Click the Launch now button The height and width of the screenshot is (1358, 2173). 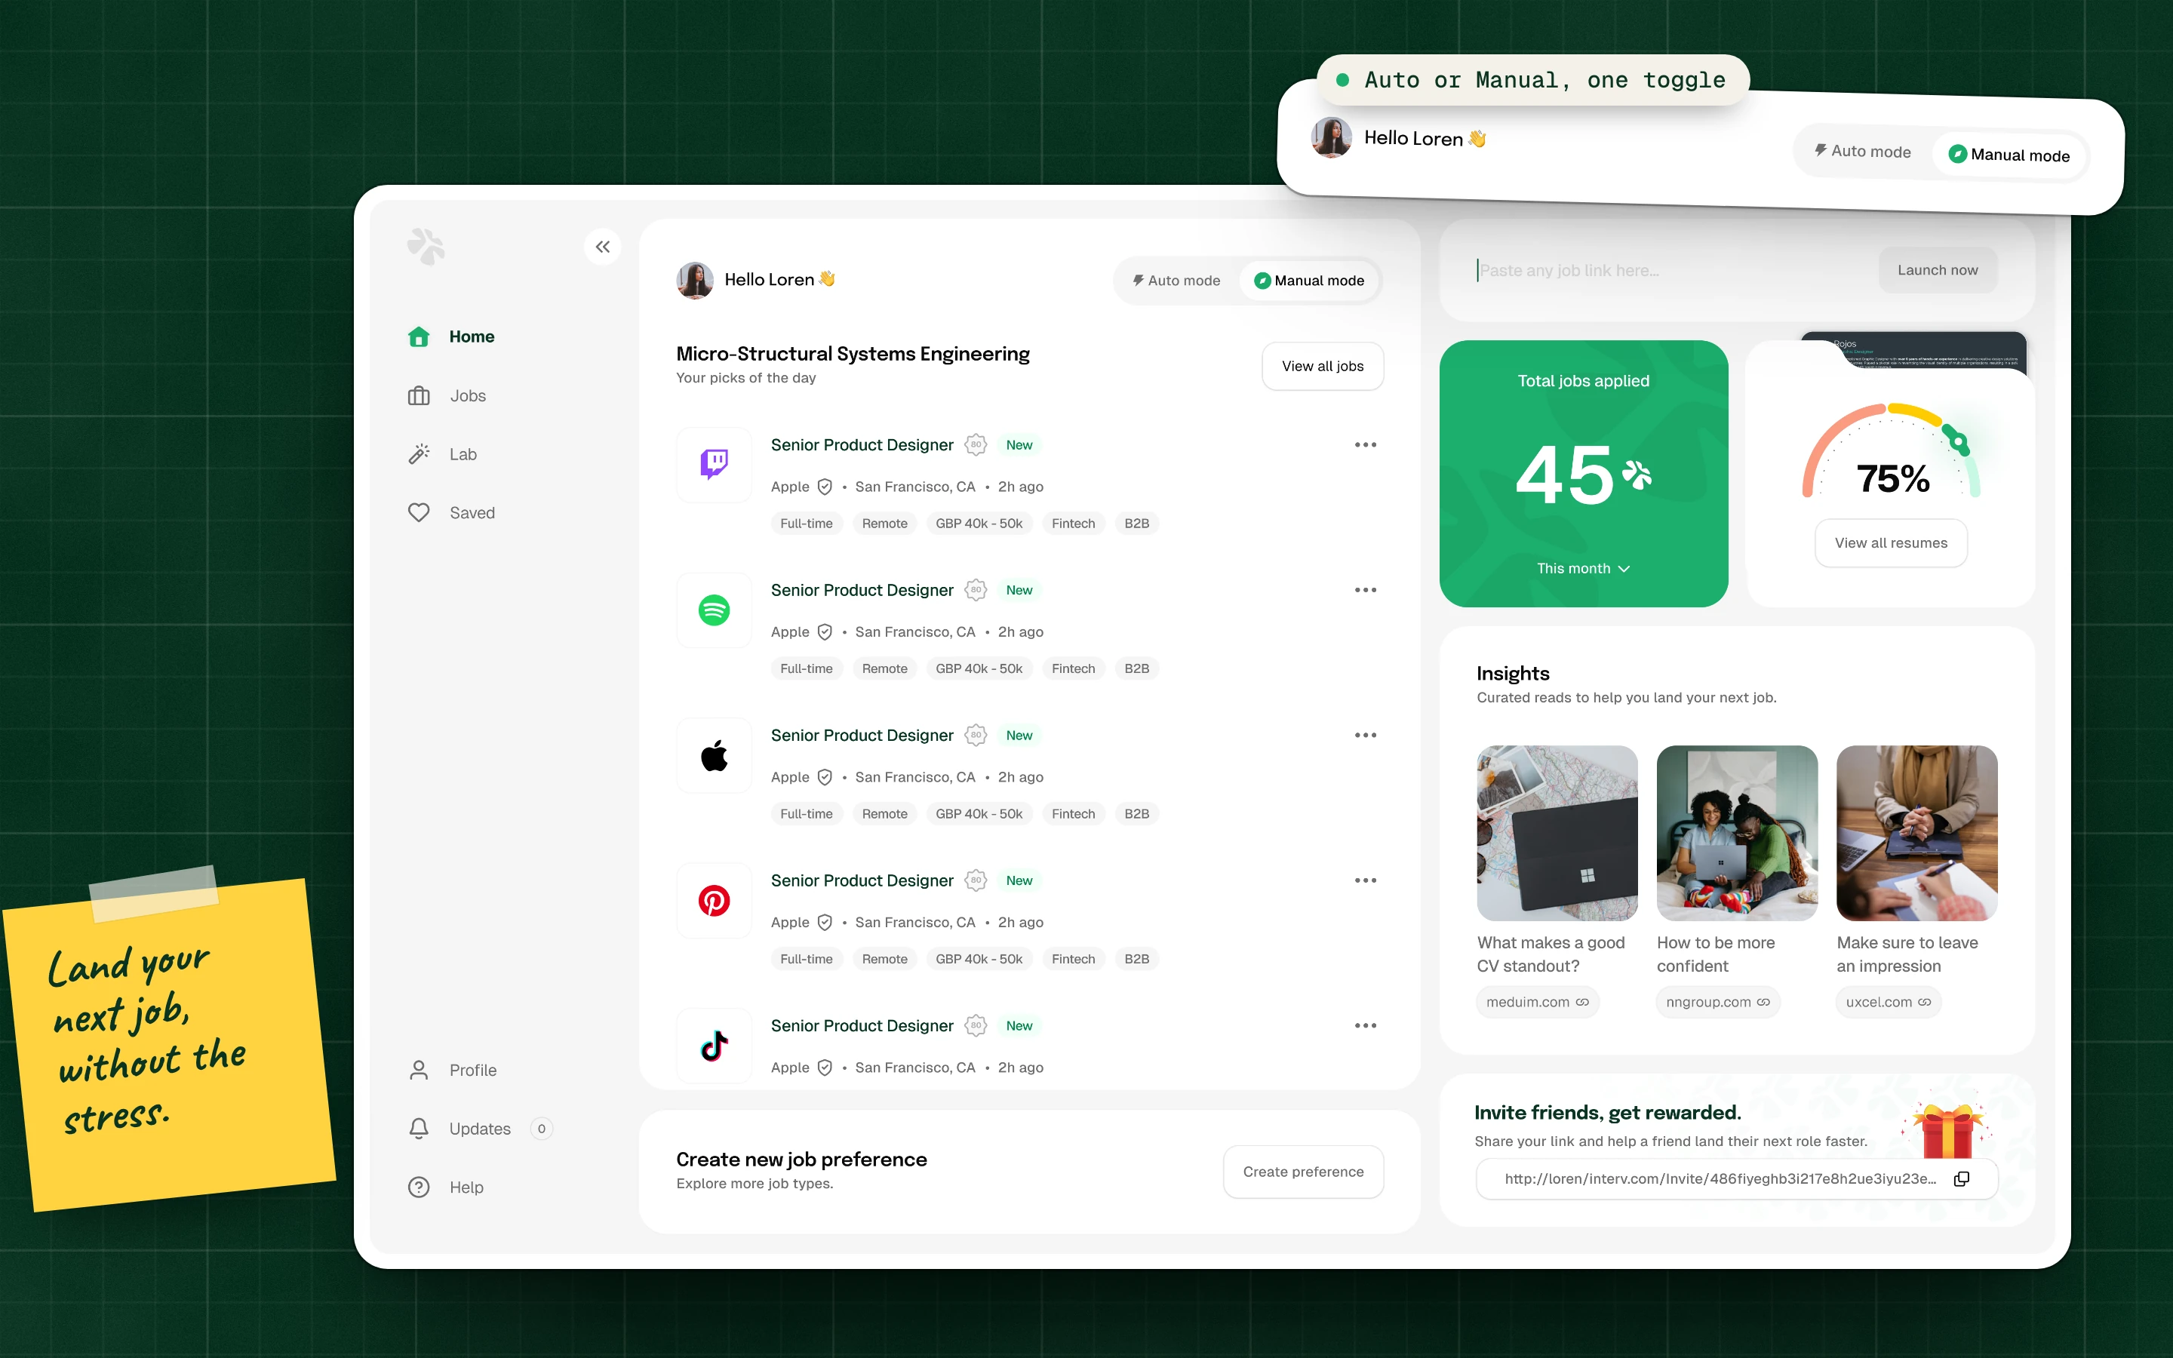(x=1937, y=270)
